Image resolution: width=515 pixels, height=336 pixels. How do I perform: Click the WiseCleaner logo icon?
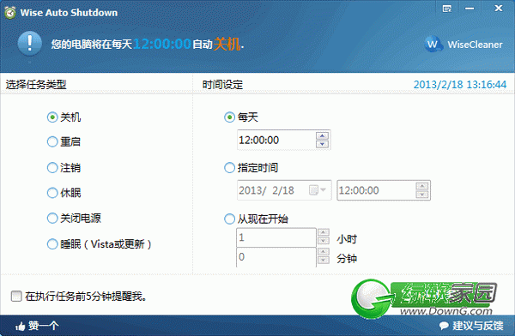433,44
